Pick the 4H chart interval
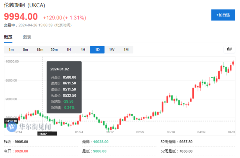This screenshot has height=158, width=240. pos(83,49)
